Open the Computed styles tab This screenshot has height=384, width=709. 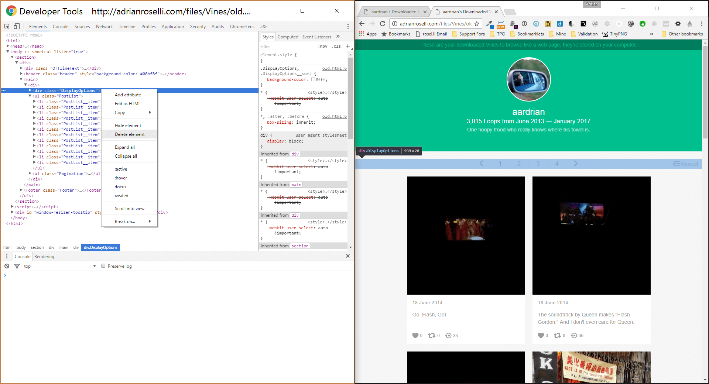288,37
